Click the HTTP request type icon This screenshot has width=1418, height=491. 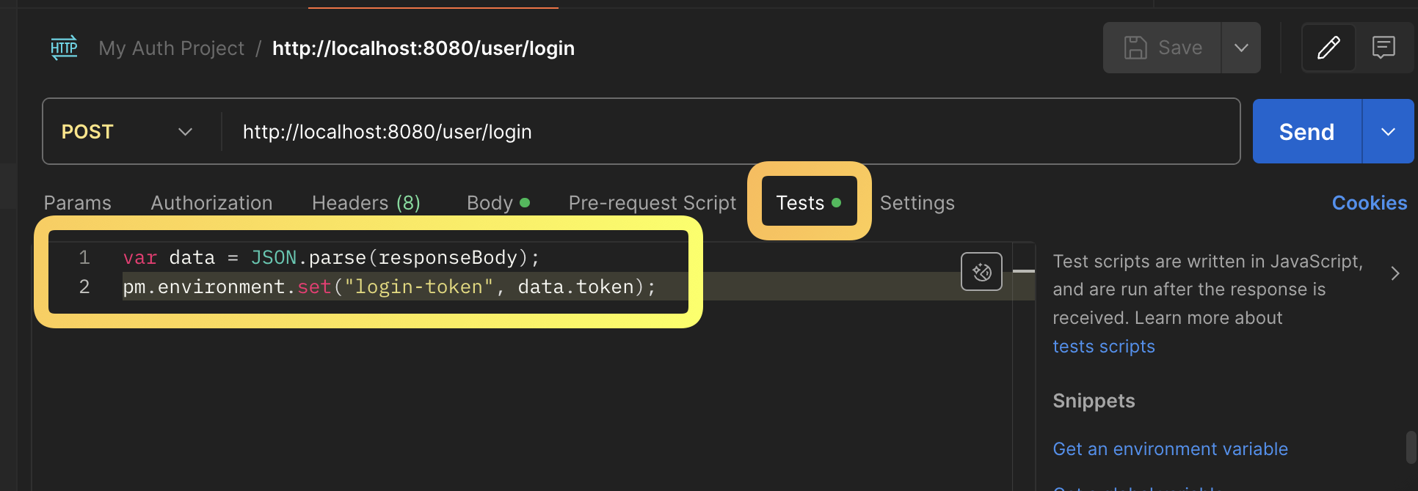coord(64,48)
